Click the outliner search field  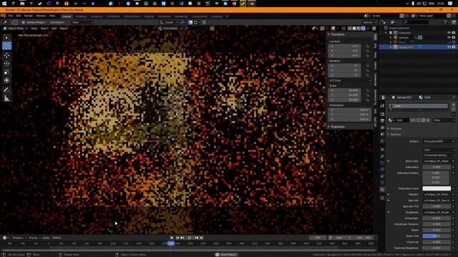[x=416, y=22]
